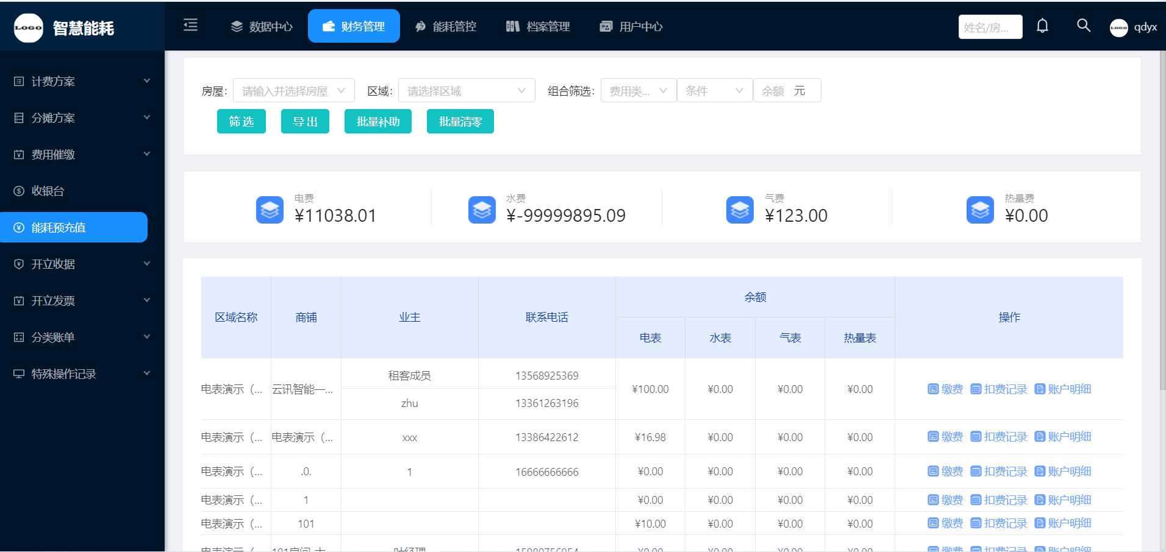Screen dimensions: 1166x552
Task: Open notifications via the bell icon
Action: [1042, 26]
